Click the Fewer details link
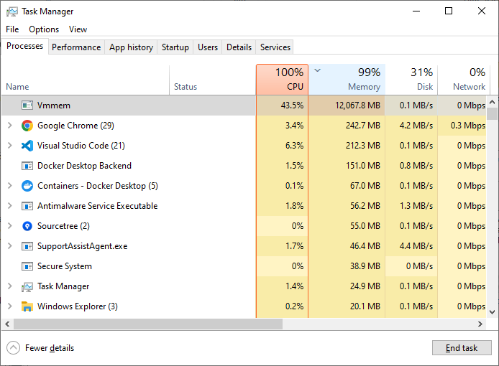499x366 pixels. click(50, 348)
